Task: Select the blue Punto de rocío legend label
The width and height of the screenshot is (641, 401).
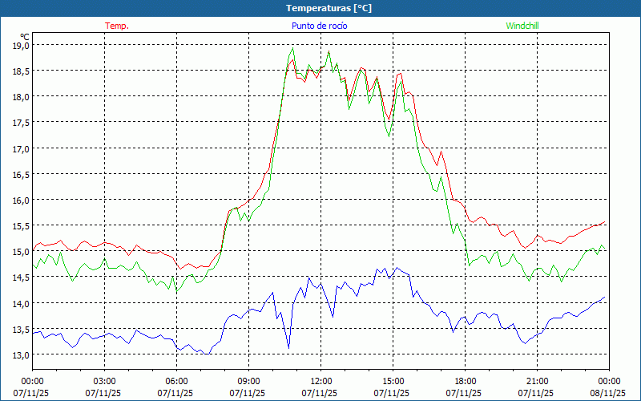Action: (x=319, y=26)
